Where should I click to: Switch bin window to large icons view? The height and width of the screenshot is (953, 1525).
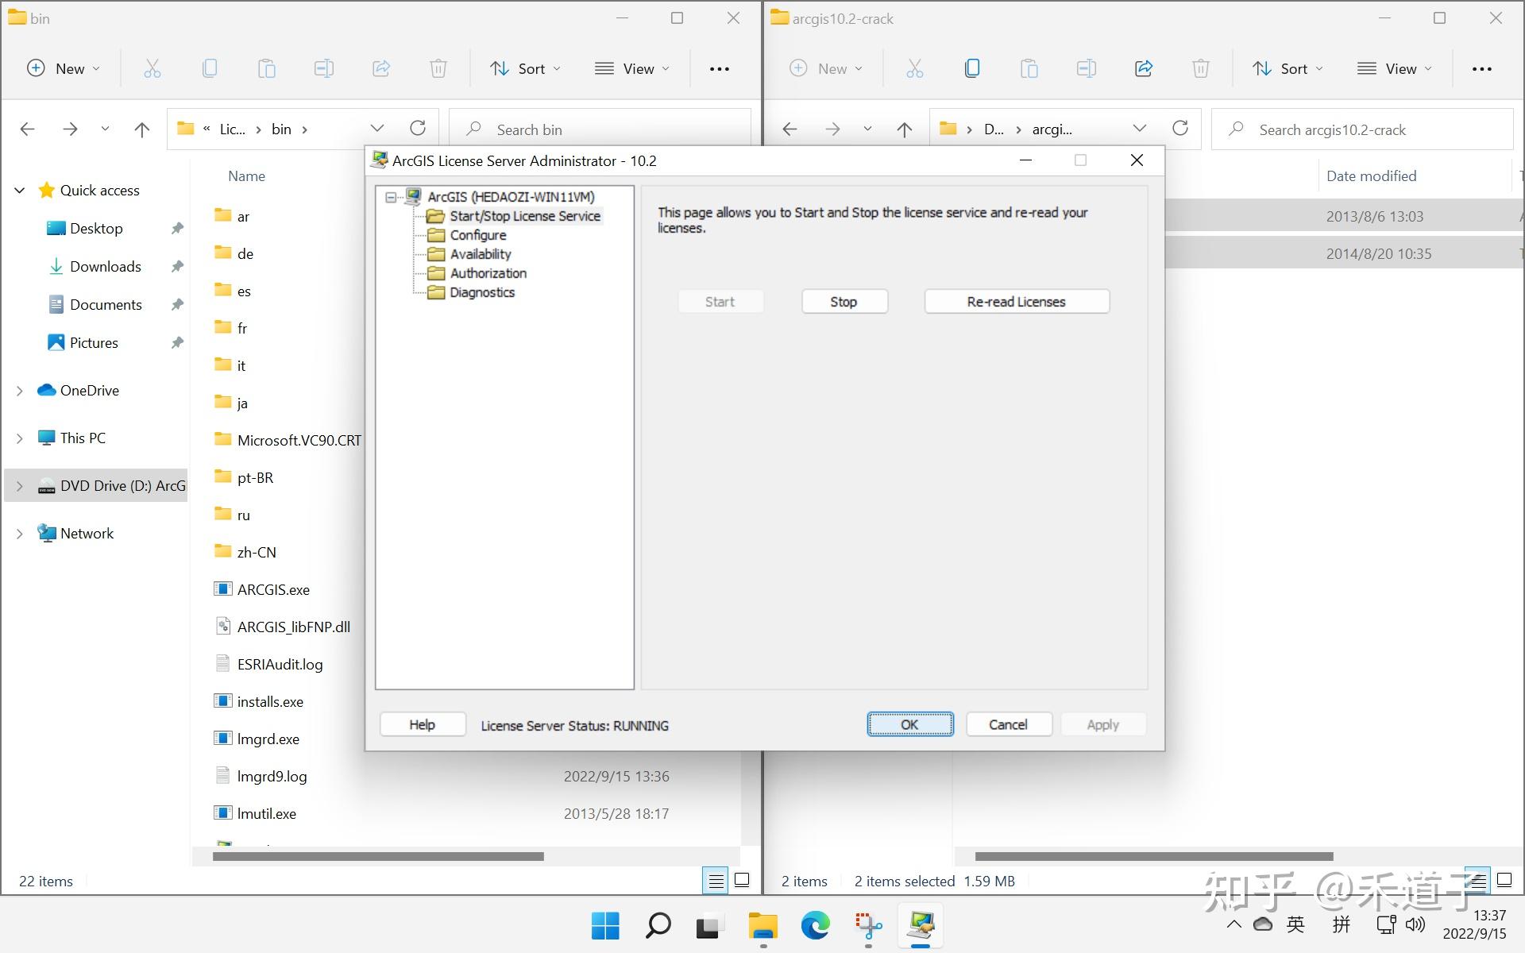pos(742,880)
